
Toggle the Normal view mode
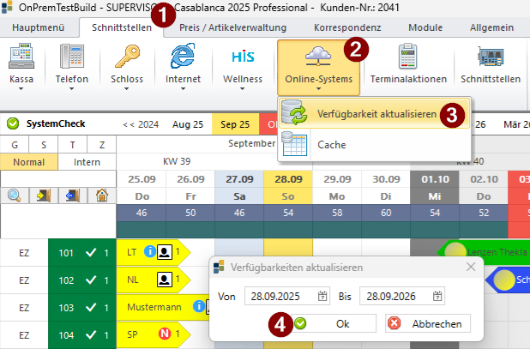coord(29,161)
